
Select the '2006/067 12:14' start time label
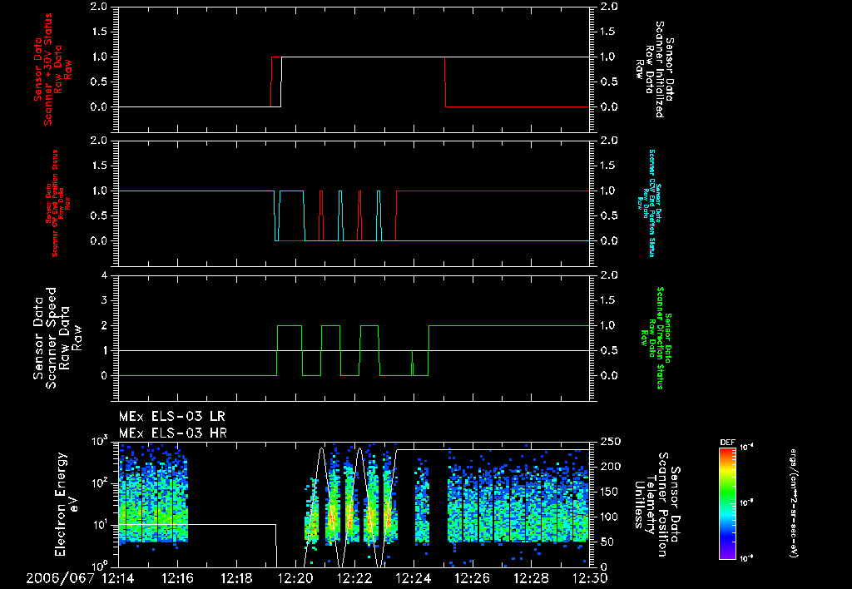pos(80,579)
